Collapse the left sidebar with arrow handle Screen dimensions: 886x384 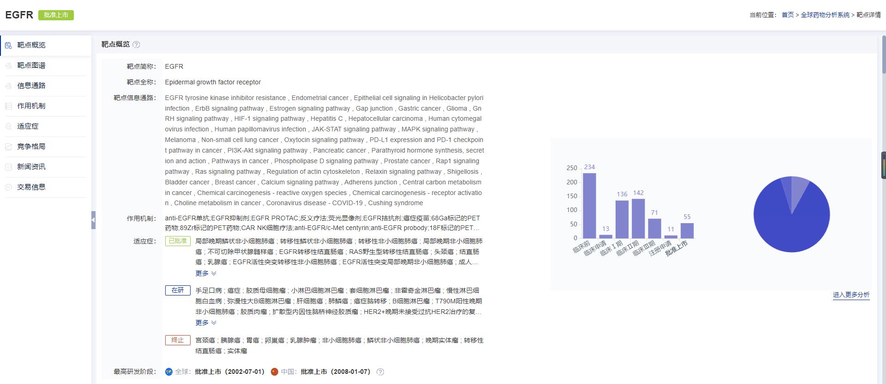pos(93,220)
